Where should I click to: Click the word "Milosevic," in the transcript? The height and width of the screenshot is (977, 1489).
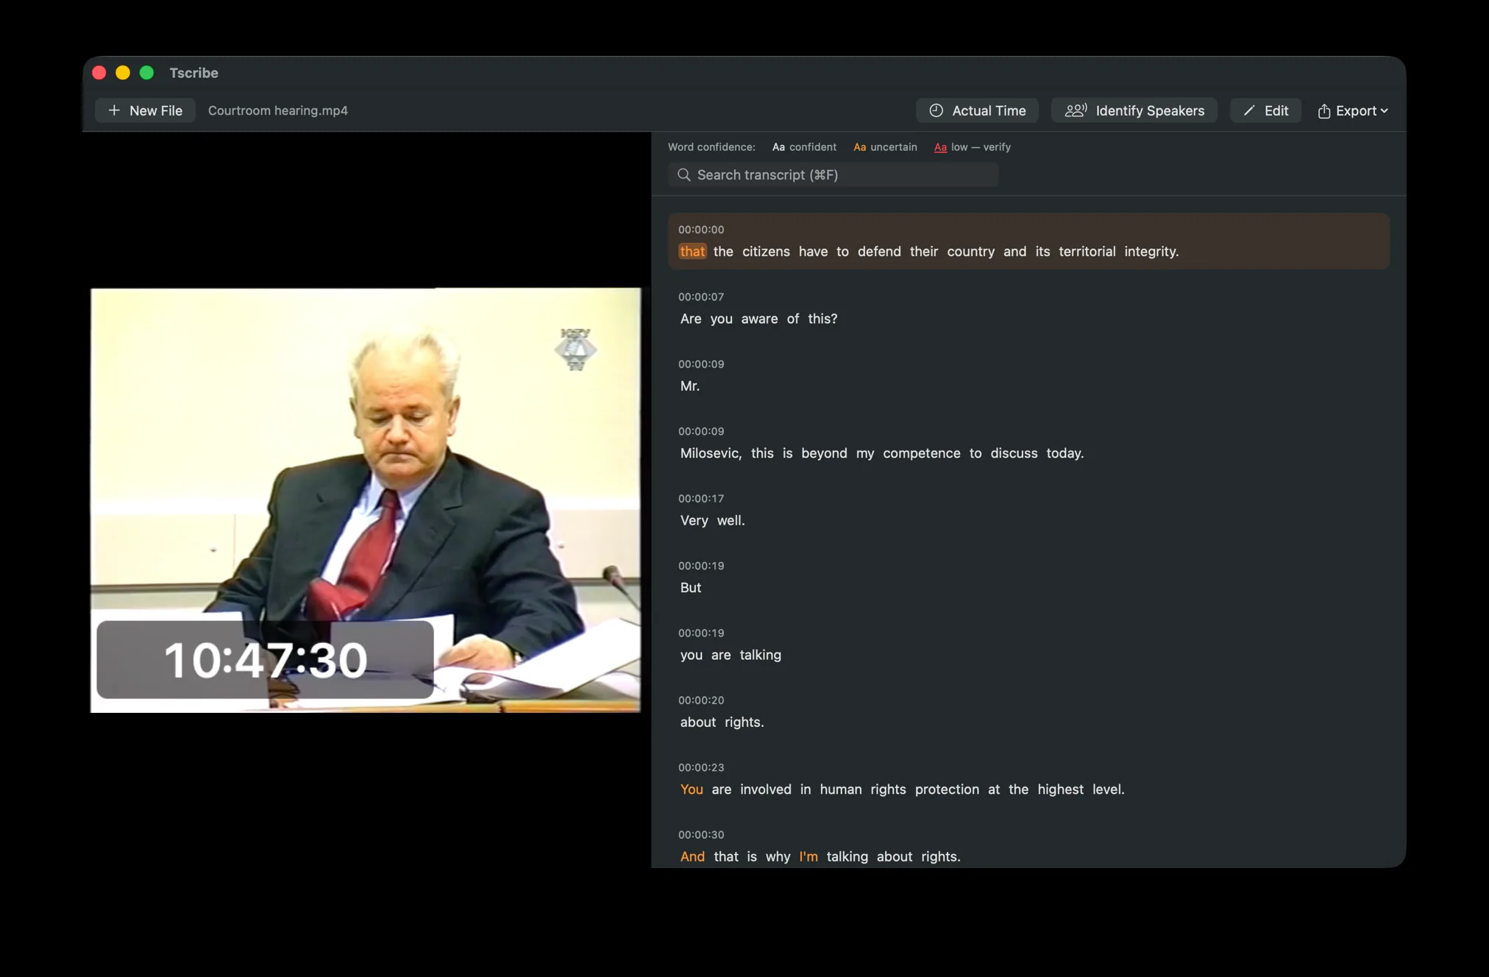[711, 453]
